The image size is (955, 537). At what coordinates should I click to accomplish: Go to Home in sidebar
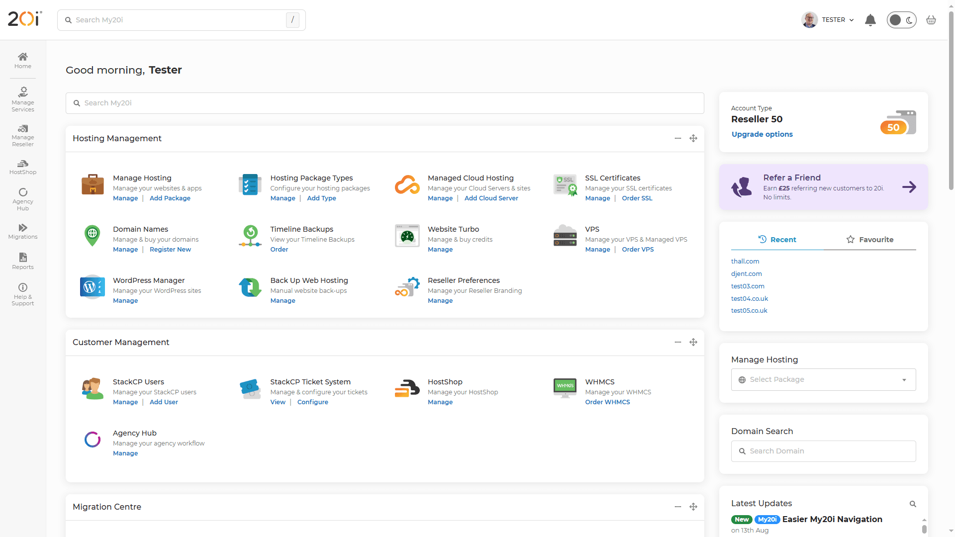coord(23,60)
